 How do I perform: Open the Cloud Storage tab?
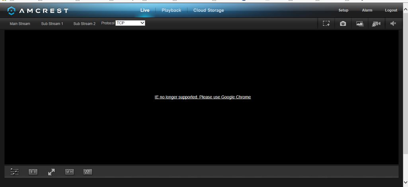coord(209,10)
